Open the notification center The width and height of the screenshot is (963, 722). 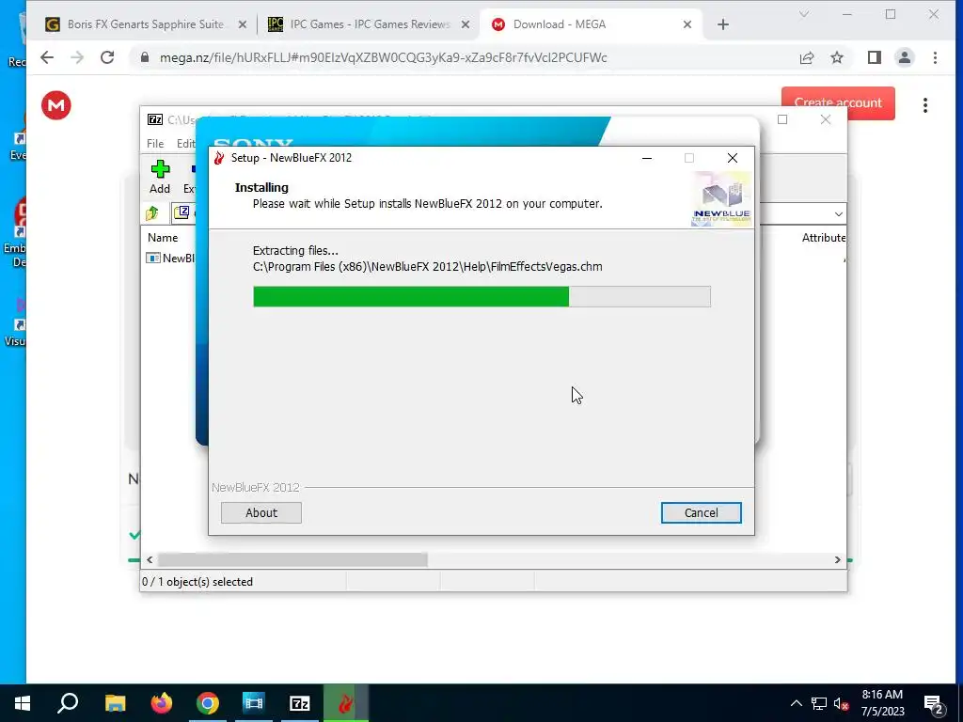click(934, 704)
